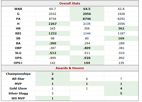Select the PA value 8736
142x102 pixels.
(x=52, y=19)
